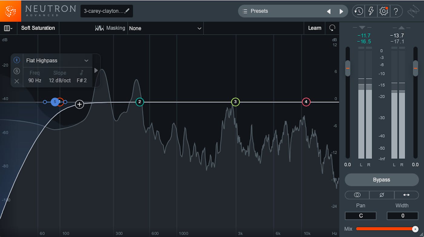Select EQ band node 3
The width and height of the screenshot is (424, 237).
pyautogui.click(x=235, y=102)
